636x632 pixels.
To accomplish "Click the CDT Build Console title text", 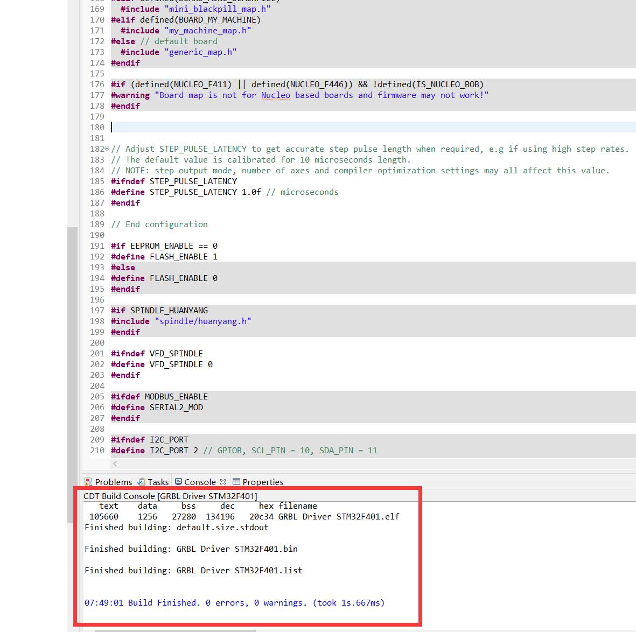I will (x=170, y=496).
